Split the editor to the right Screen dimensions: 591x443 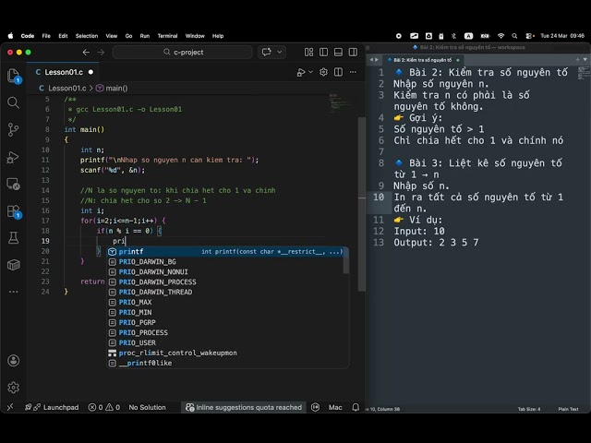coord(338,72)
